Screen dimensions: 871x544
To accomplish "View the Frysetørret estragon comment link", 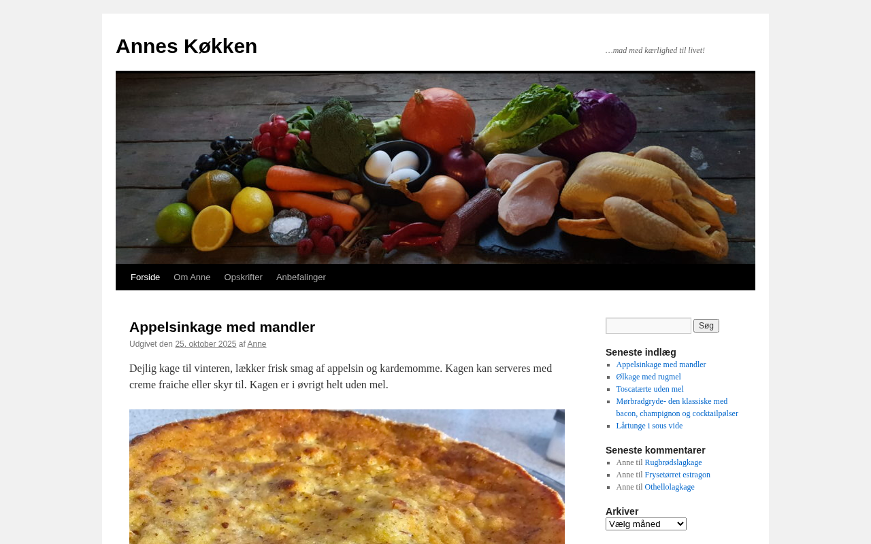I will point(677,475).
